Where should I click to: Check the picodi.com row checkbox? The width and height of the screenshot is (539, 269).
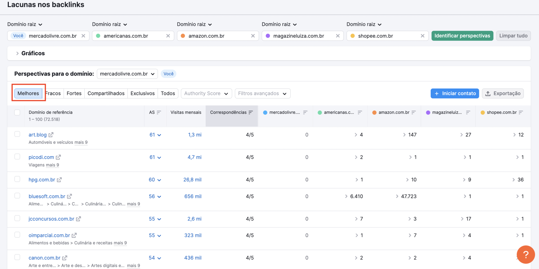point(17,156)
